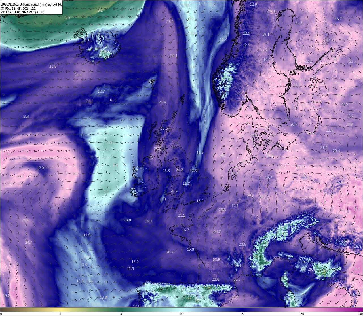Select the 24.1 value label
The height and width of the screenshot is (316, 363).
pyautogui.click(x=174, y=56)
